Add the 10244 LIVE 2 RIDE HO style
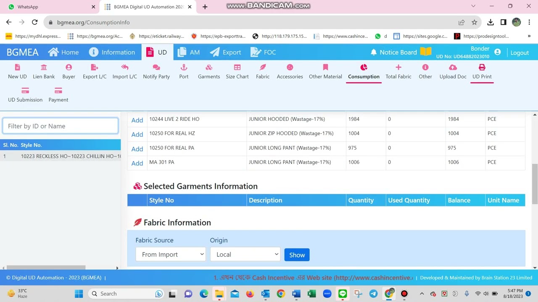Screen dimensions: 538x302 (137, 120)
